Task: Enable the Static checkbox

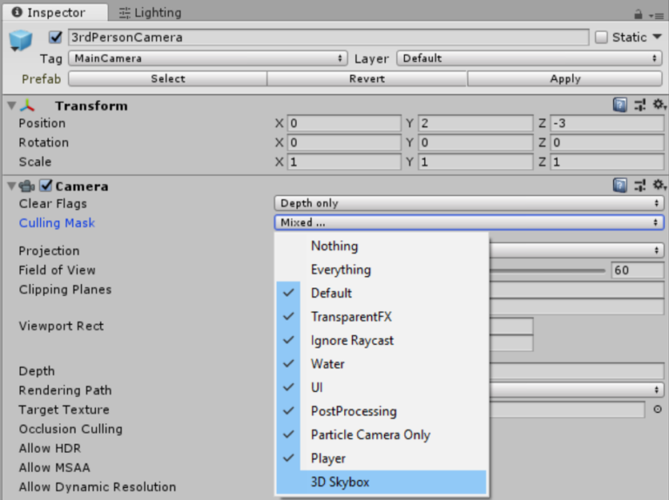Action: click(601, 37)
